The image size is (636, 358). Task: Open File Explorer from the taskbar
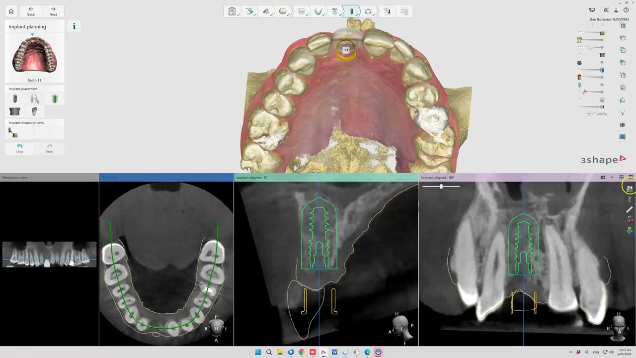[x=280, y=352]
